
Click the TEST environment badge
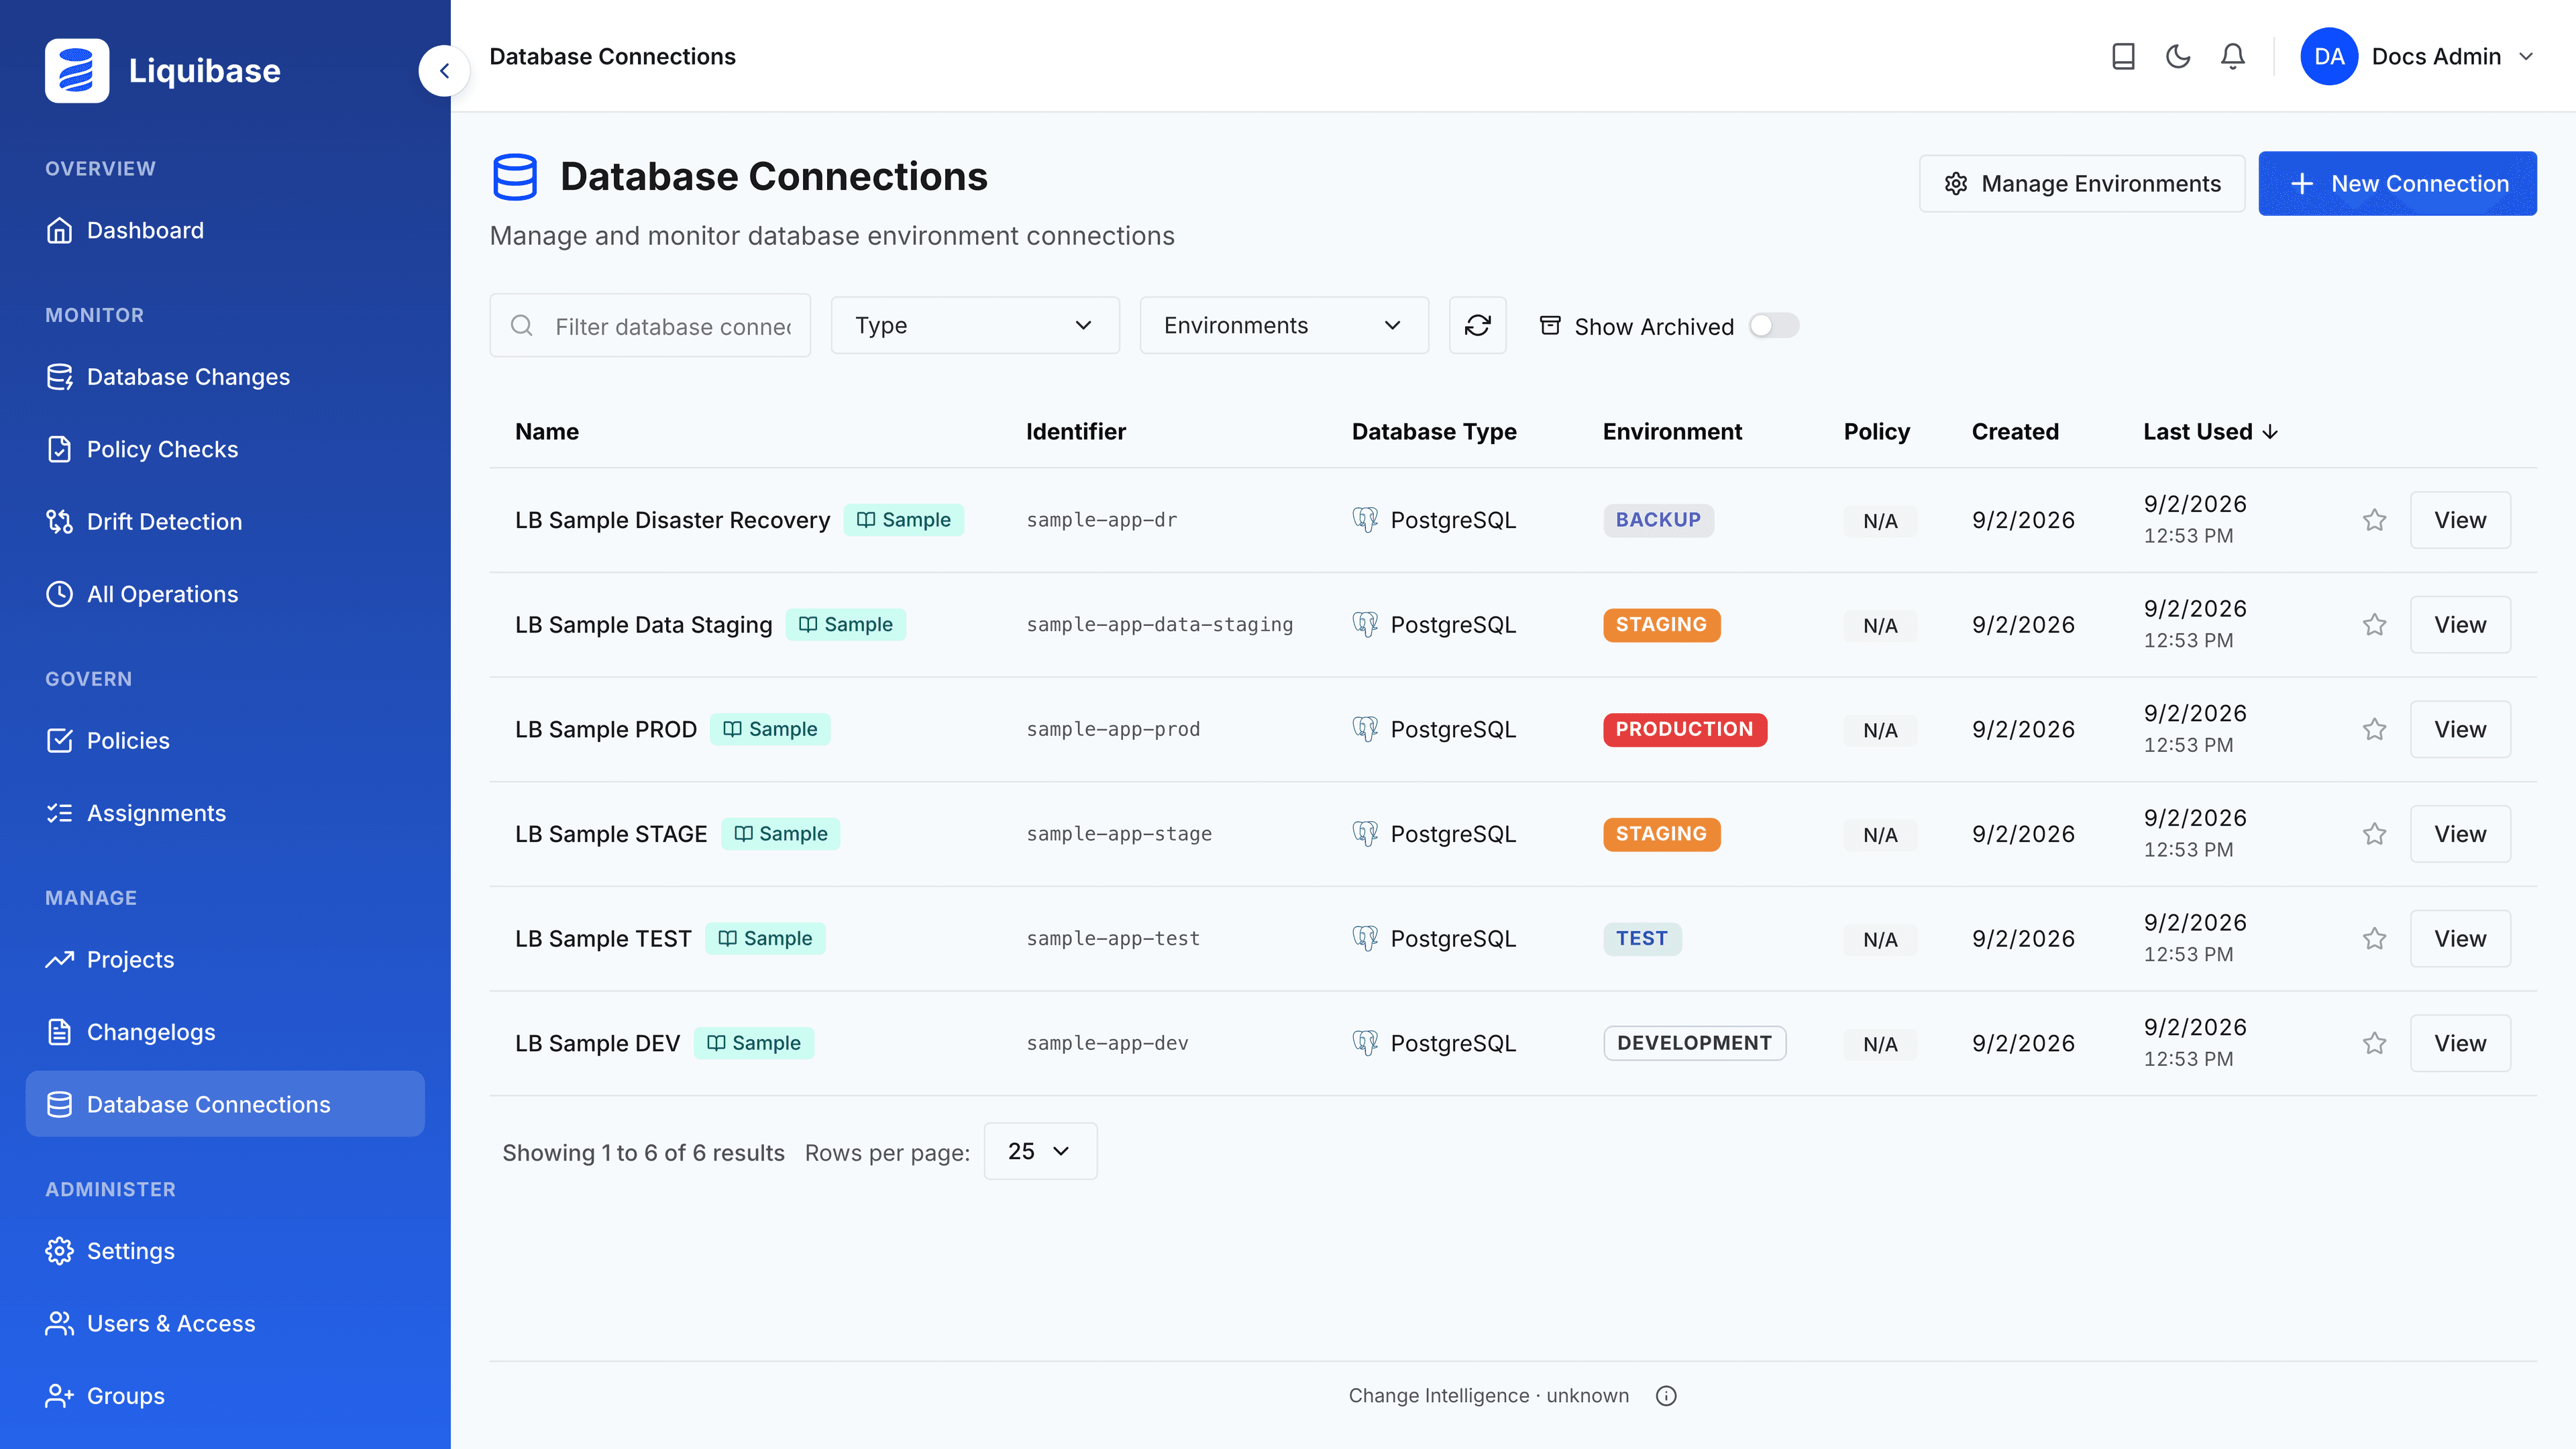1642,939
